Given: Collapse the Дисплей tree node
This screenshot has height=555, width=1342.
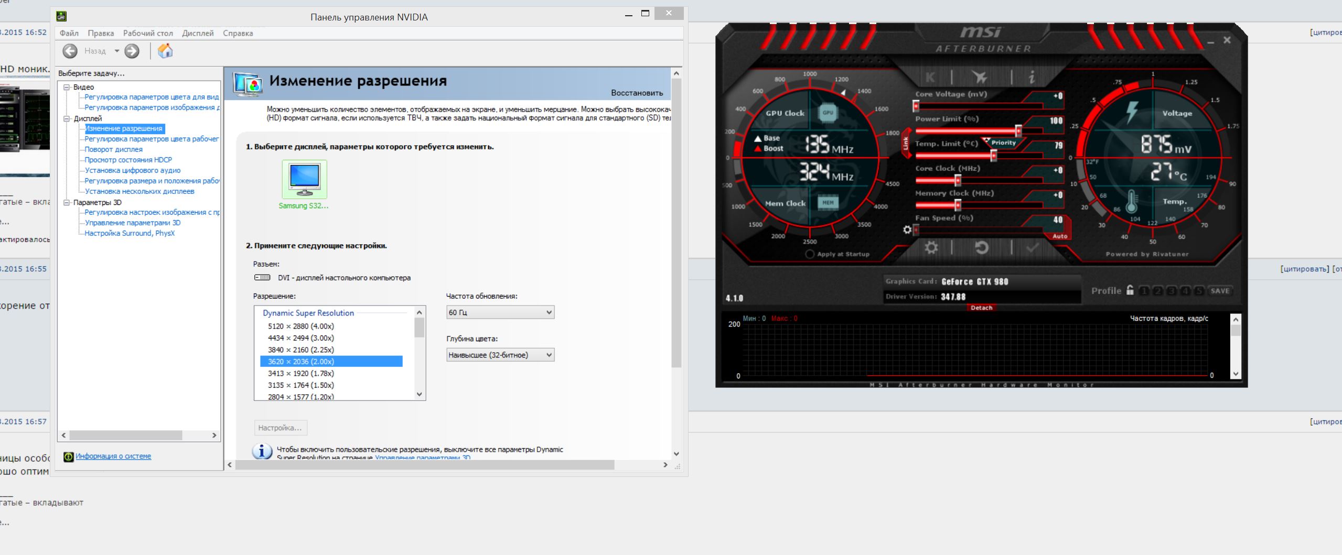Looking at the screenshot, I should pos(67,118).
